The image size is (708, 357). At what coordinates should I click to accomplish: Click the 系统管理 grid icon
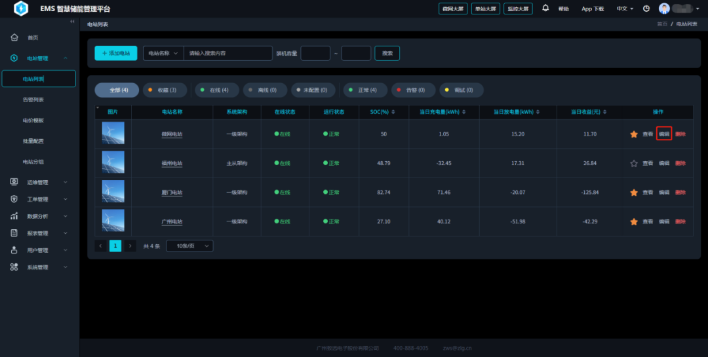click(14, 267)
